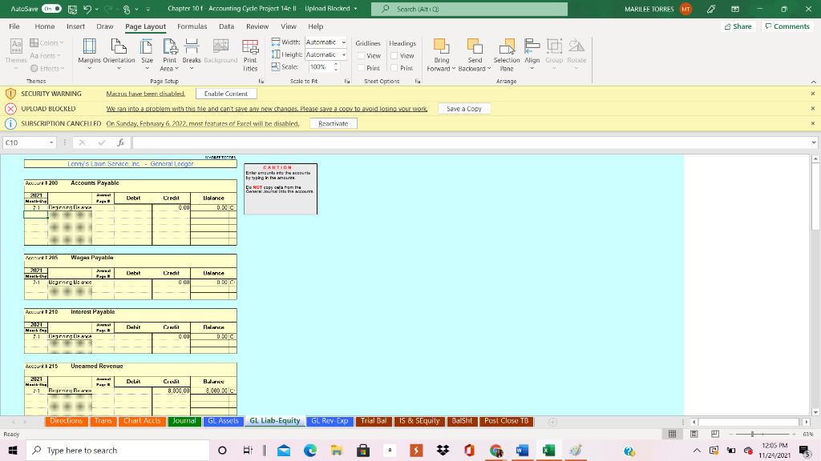Open the Width Automatic dropdown
The height and width of the screenshot is (461, 821).
345,43
